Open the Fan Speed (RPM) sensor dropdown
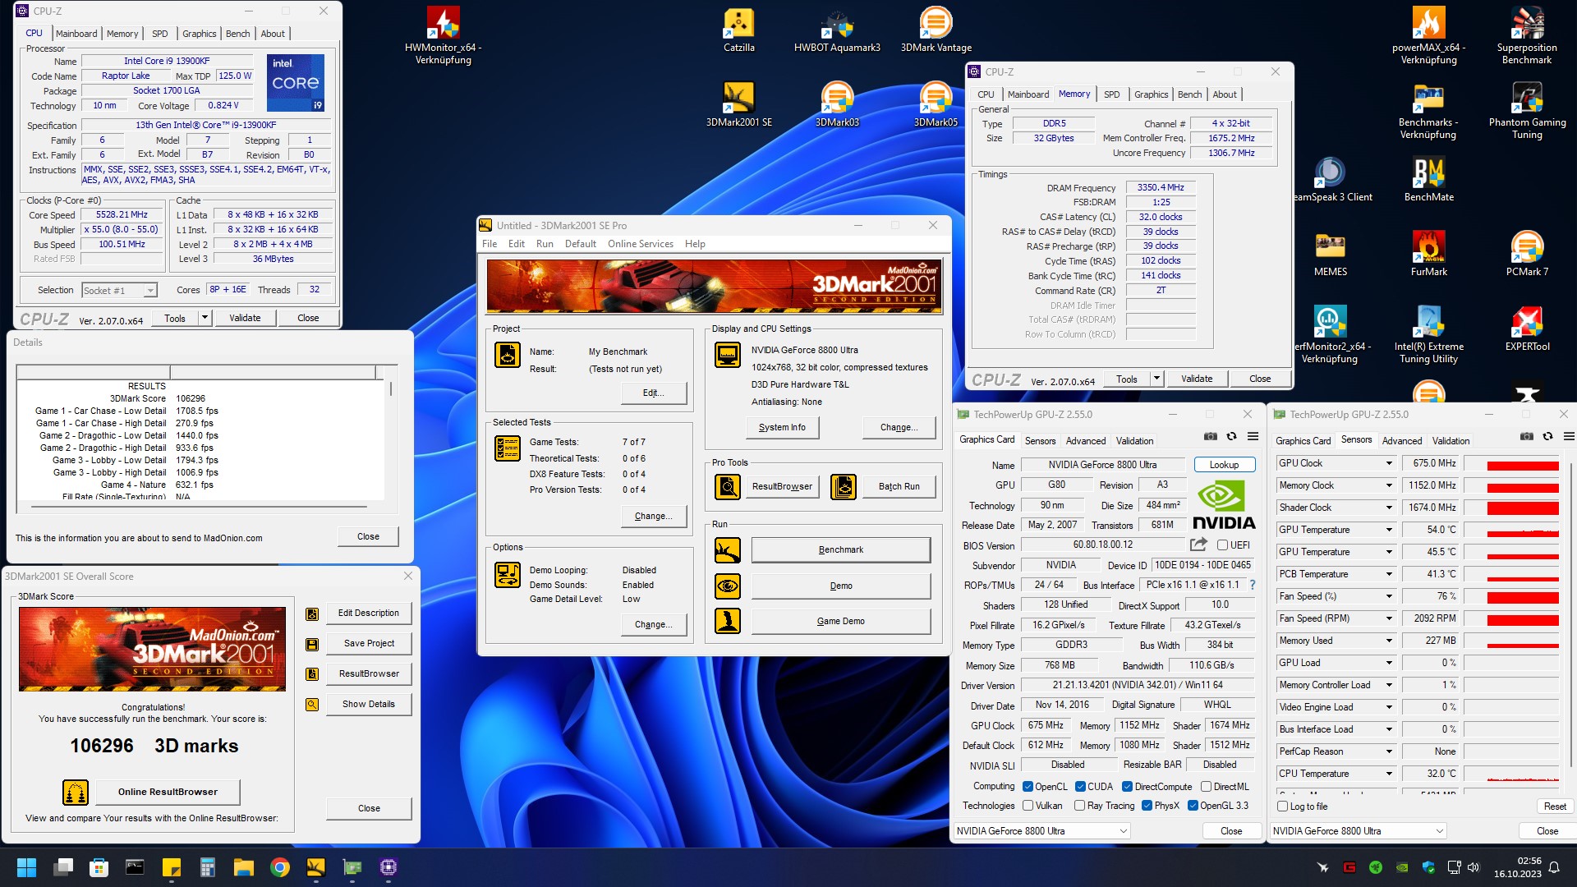The width and height of the screenshot is (1577, 887). 1389,618
